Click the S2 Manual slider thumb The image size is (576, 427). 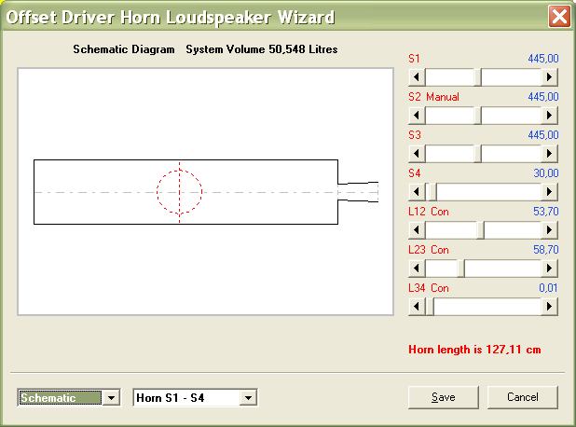[477, 116]
